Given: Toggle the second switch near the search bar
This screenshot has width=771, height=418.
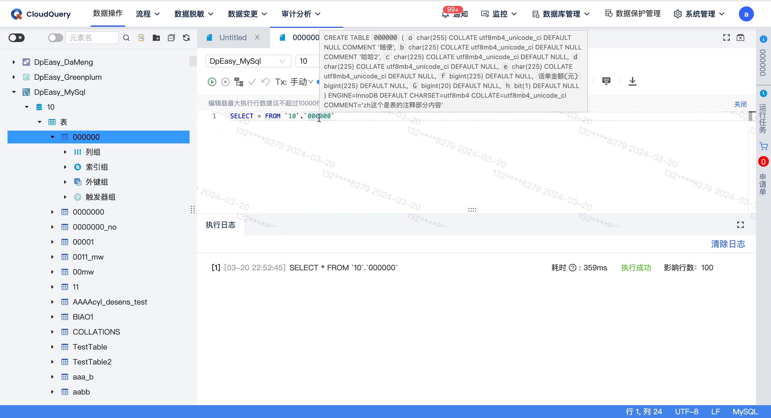Looking at the screenshot, I should coord(55,38).
